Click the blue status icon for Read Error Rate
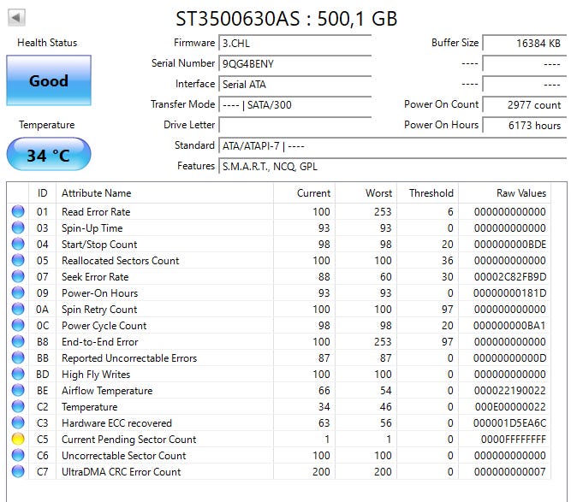Screen dimensions: 571x502 [x=18, y=211]
